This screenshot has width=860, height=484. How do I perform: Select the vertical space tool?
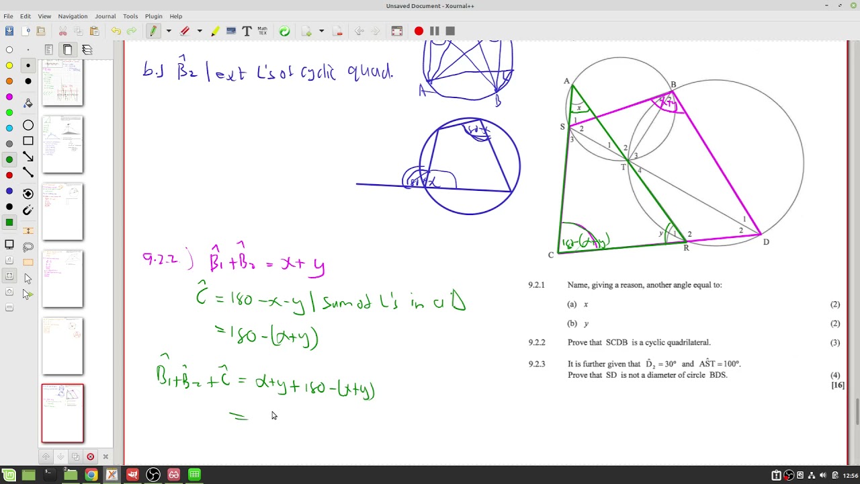point(28,231)
